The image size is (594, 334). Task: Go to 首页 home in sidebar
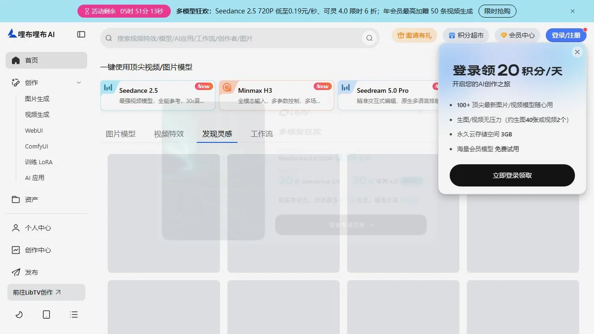coord(46,60)
